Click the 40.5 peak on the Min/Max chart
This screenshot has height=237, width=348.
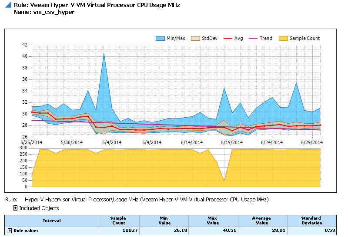[x=104, y=53]
